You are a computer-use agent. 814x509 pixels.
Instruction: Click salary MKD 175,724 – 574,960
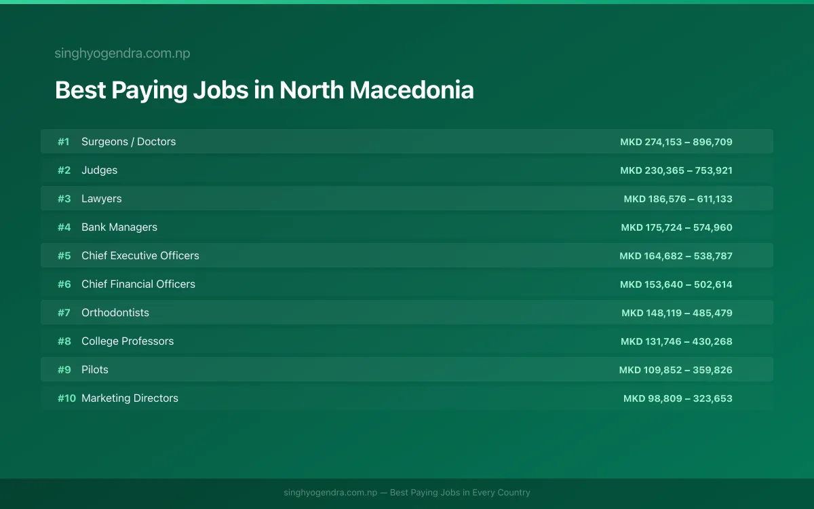coord(677,227)
